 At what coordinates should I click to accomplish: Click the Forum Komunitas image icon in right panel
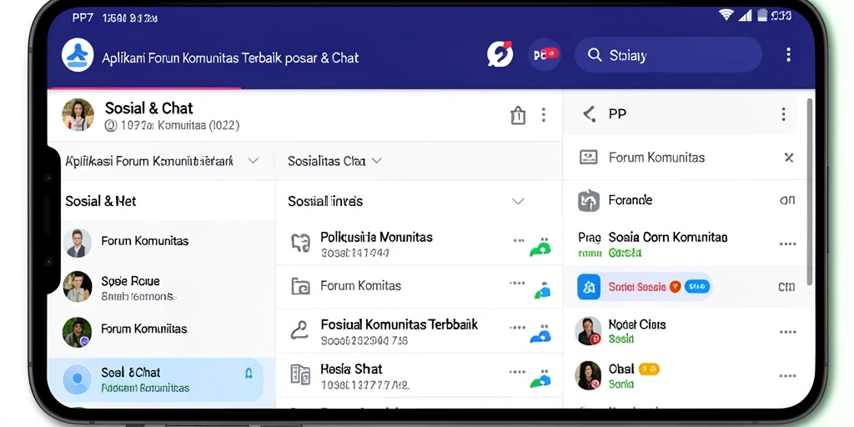click(x=588, y=158)
